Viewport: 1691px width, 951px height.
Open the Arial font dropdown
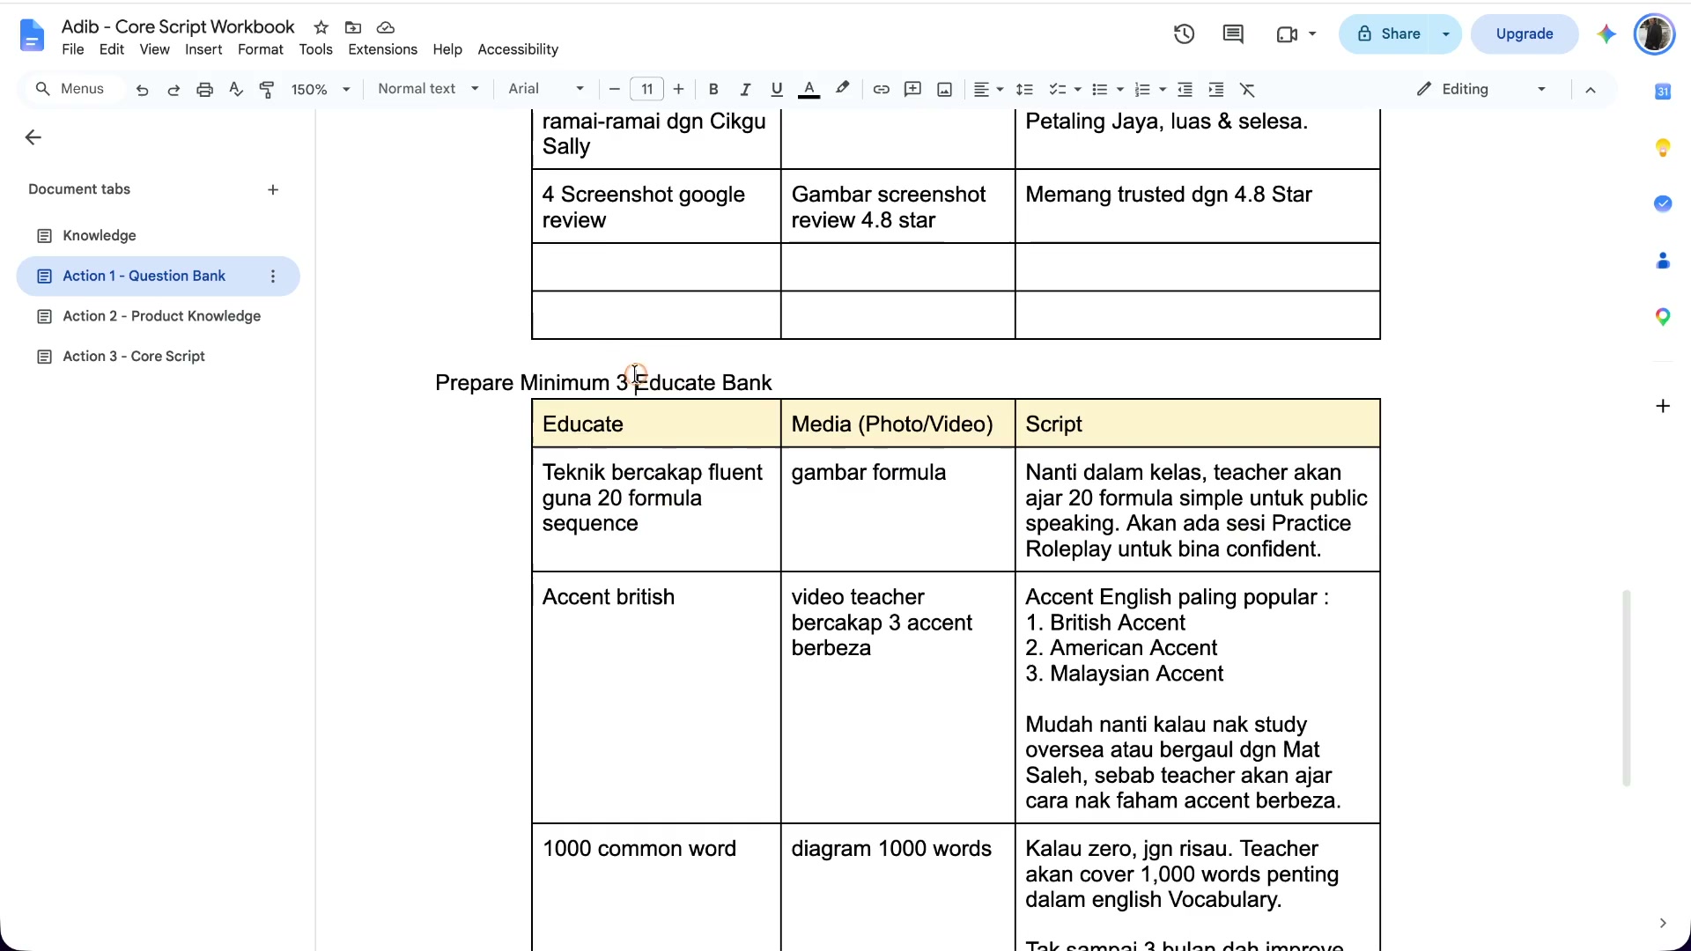coord(546,89)
